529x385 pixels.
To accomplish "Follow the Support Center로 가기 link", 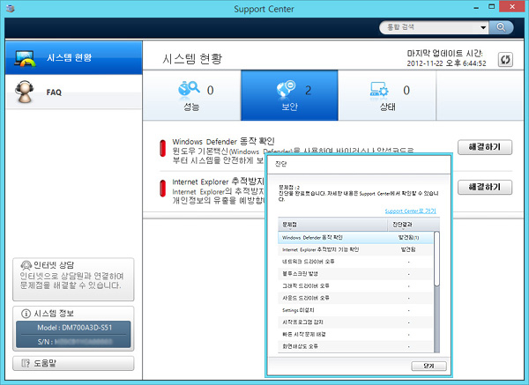I will (410, 211).
